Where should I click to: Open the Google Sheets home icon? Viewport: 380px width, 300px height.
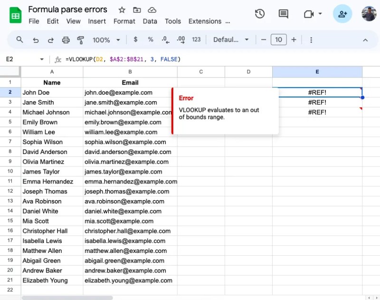coord(15,15)
